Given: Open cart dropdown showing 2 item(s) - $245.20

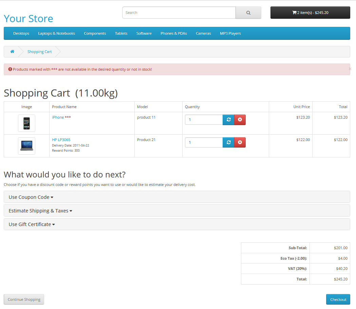Looking at the screenshot, I should (310, 13).
